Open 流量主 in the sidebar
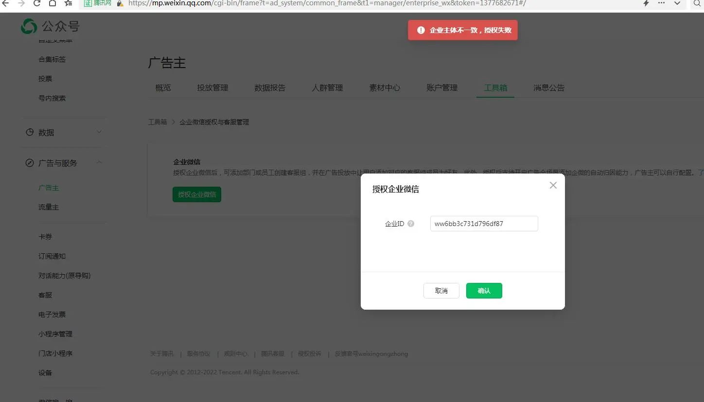Screen dimensions: 704x402 pos(49,207)
